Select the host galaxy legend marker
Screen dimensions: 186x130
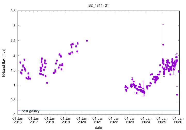19,110
